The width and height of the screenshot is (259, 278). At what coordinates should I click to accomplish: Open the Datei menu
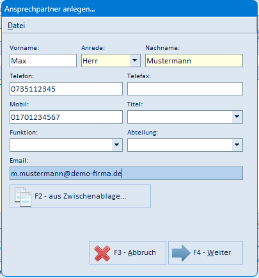[16, 26]
